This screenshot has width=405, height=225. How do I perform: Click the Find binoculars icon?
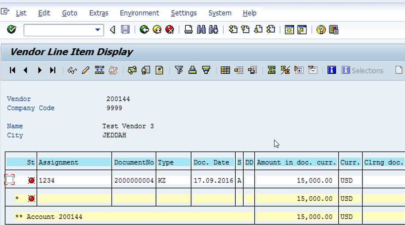point(201,30)
